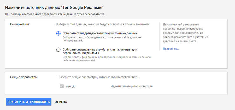Open the "Подробнее…" link
This screenshot has height=110, width=235.
(x=171, y=49)
